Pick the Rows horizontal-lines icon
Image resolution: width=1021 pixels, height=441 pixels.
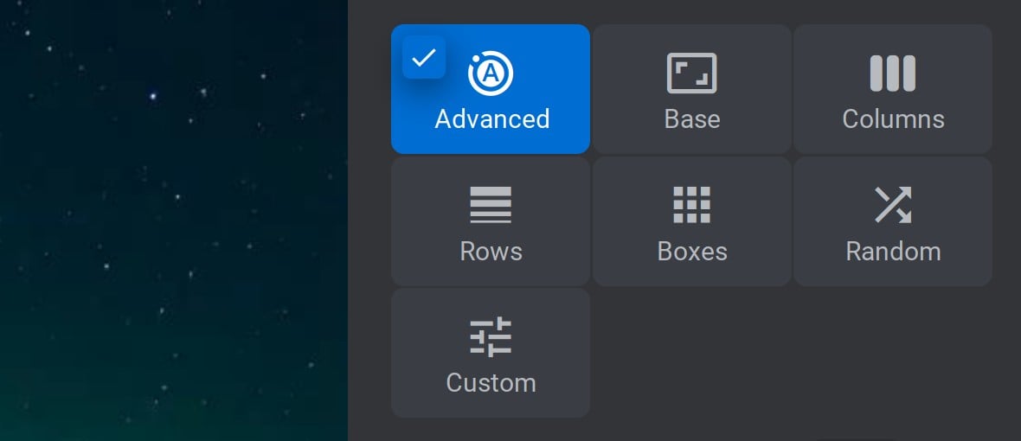491,205
